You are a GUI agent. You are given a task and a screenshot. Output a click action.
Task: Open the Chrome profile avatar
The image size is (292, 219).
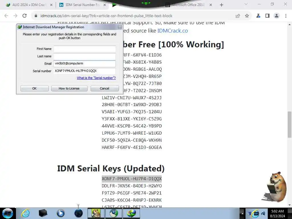[x=277, y=16]
